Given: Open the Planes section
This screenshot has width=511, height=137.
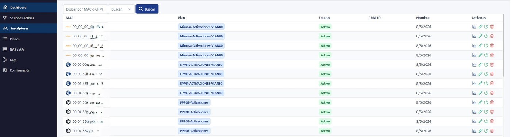Looking at the screenshot, I should 28,39.
